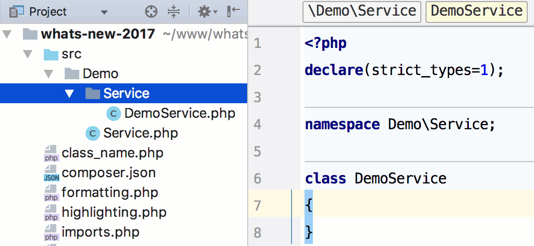Image resolution: width=534 pixels, height=246 pixels.
Task: Click the DemoService breadcrumb
Action: point(477,11)
